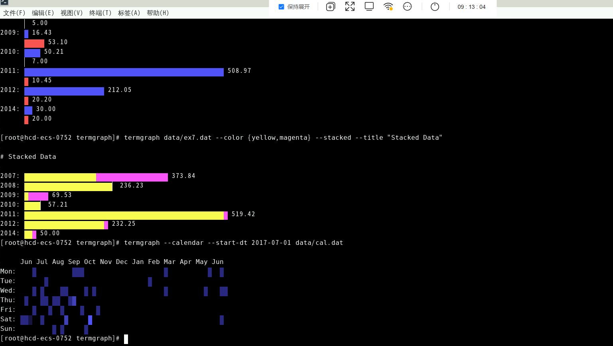Image resolution: width=613 pixels, height=346 pixels.
Task: Toggle fullscreen with the expand arrows icon
Action: click(350, 7)
